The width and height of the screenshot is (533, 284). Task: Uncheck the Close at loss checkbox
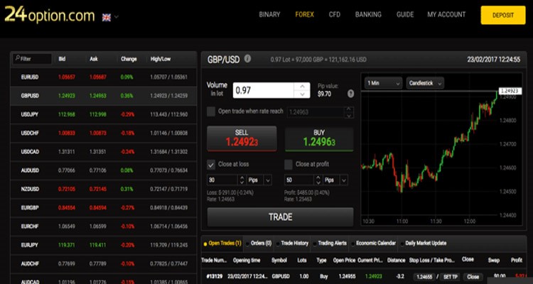[x=210, y=164]
